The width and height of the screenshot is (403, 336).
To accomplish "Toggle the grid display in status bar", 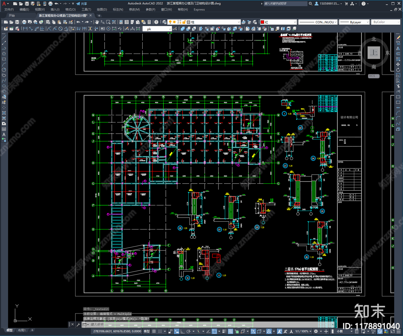I will coord(154,331).
